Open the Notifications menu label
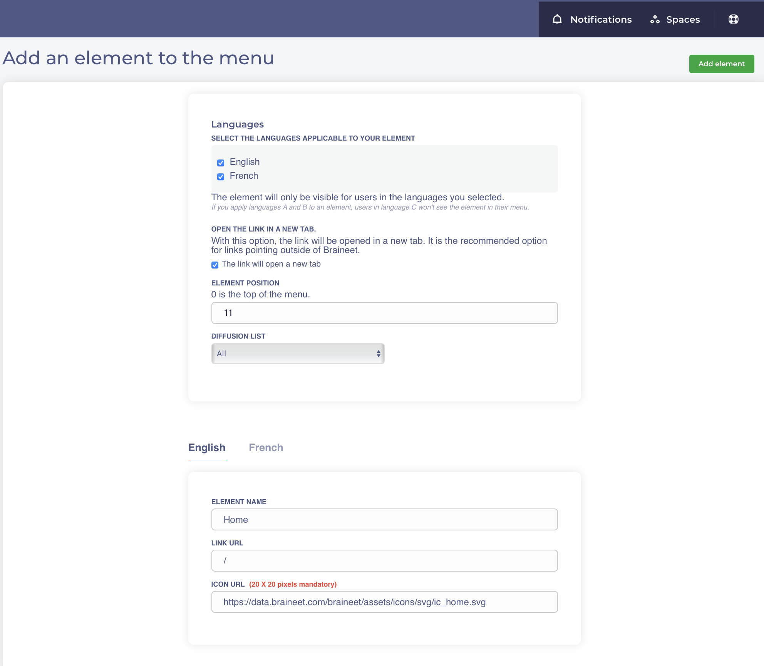This screenshot has width=764, height=666. [601, 20]
